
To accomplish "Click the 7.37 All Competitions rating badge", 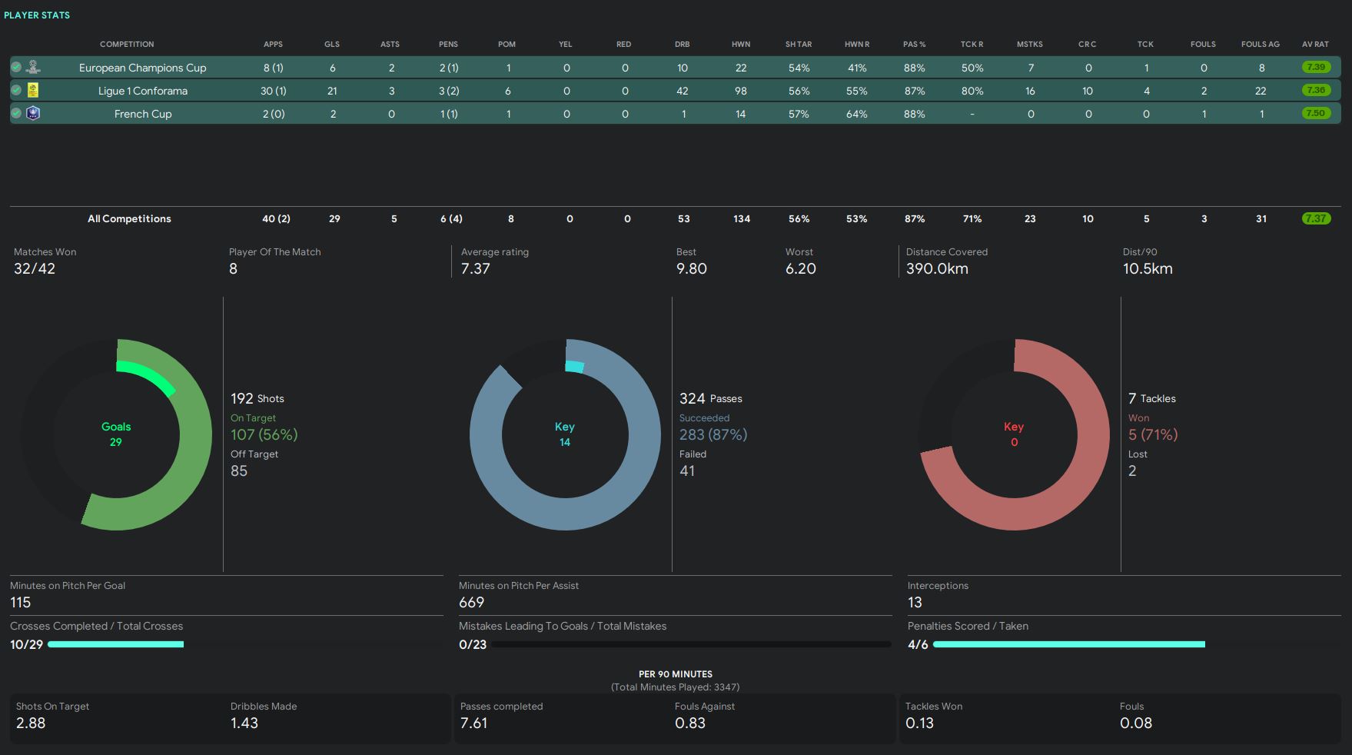I will 1316,218.
